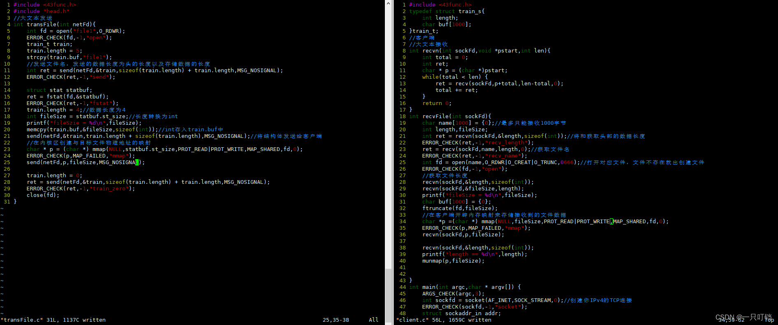
Task: Click the scrollbar up arrow between the panes
Action: pos(388,3)
